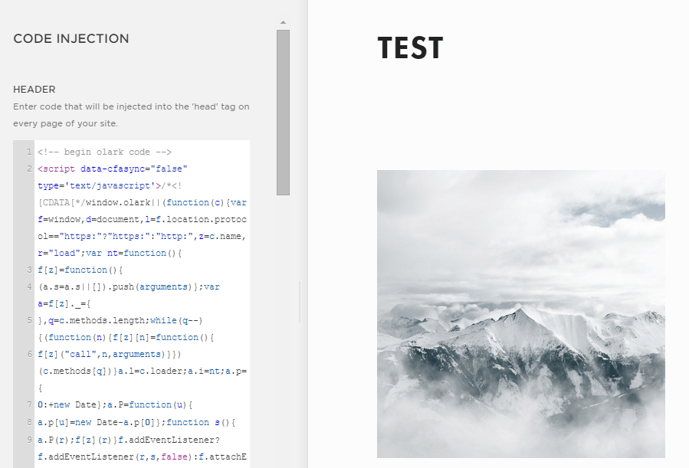Click line number 1 in the gutter
Screen dimensions: 689x468
(x=28, y=152)
